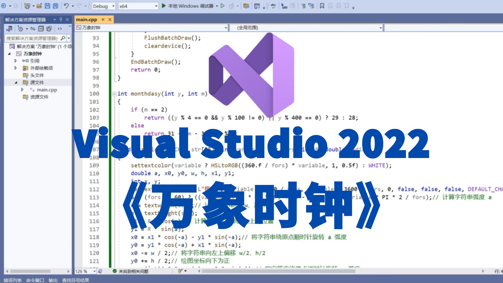Image resolution: width=503 pixels, height=283 pixels.
Task: Toggle a bookmark on the current line
Action: click(322, 6)
